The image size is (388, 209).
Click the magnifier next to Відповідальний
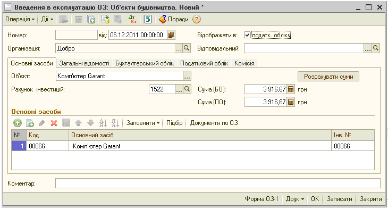tap(376, 48)
